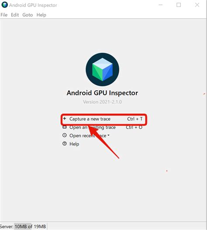The image size is (207, 230).
Task: Click the Open recent trace label
Action: coord(88,136)
